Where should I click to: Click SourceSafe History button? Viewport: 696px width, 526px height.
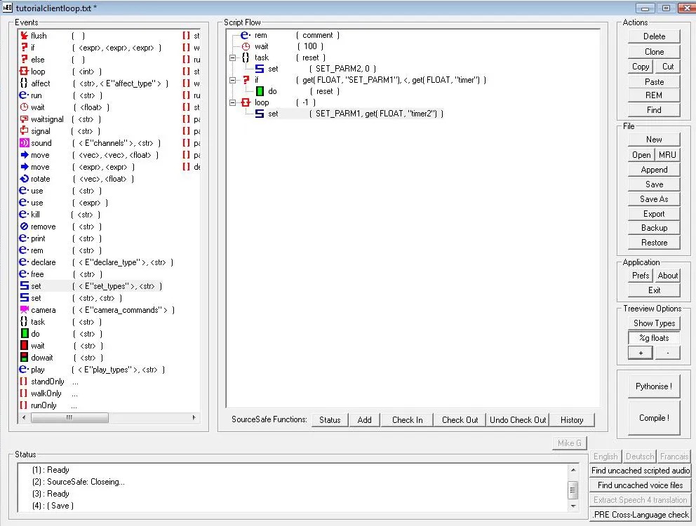pyautogui.click(x=572, y=420)
